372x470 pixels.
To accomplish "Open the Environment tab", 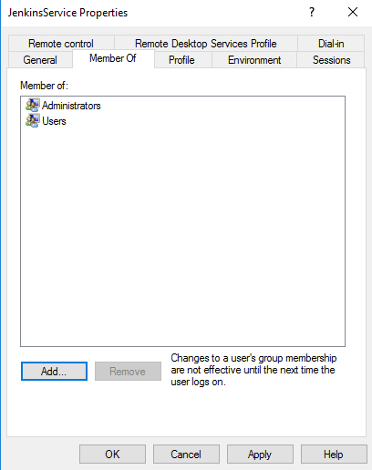I will [x=254, y=60].
